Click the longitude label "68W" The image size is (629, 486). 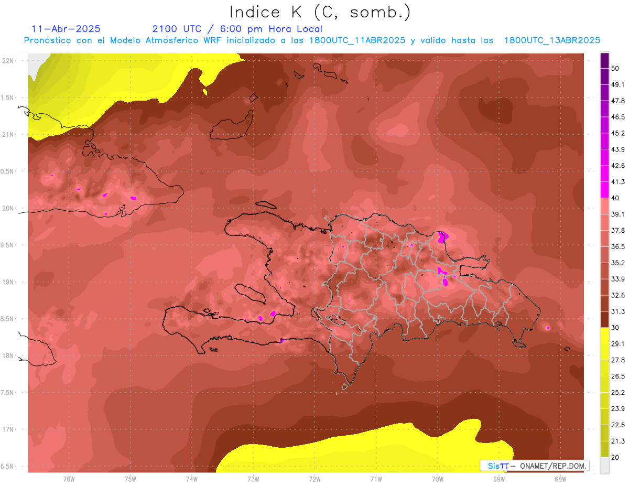(560, 479)
